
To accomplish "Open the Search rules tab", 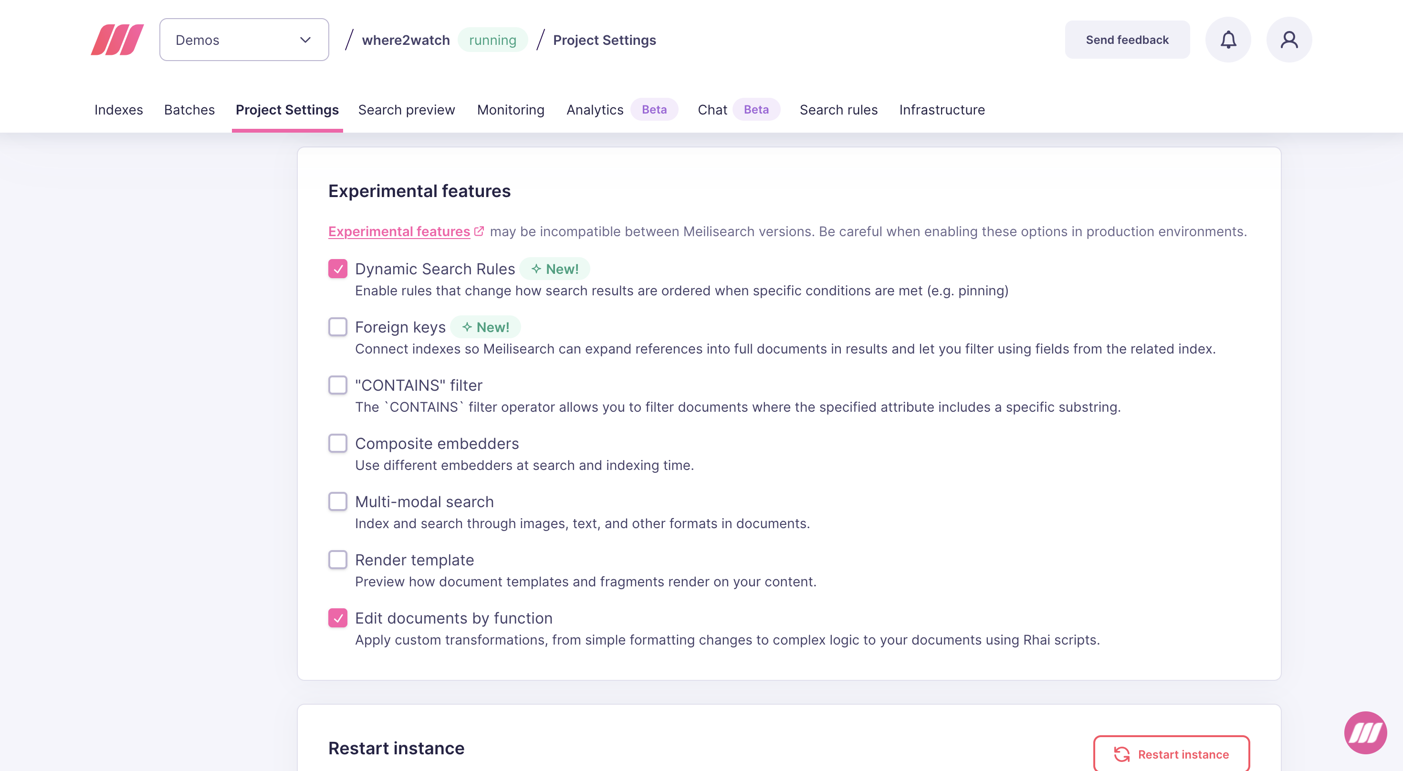I will 838,110.
